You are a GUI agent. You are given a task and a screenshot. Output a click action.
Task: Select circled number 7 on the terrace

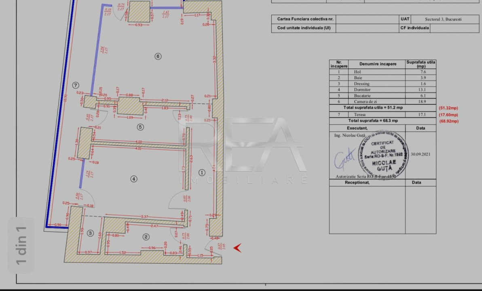pyautogui.click(x=76, y=85)
